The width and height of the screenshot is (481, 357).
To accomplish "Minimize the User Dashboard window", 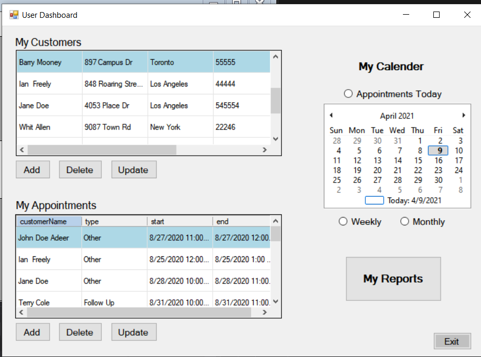I will (406, 15).
